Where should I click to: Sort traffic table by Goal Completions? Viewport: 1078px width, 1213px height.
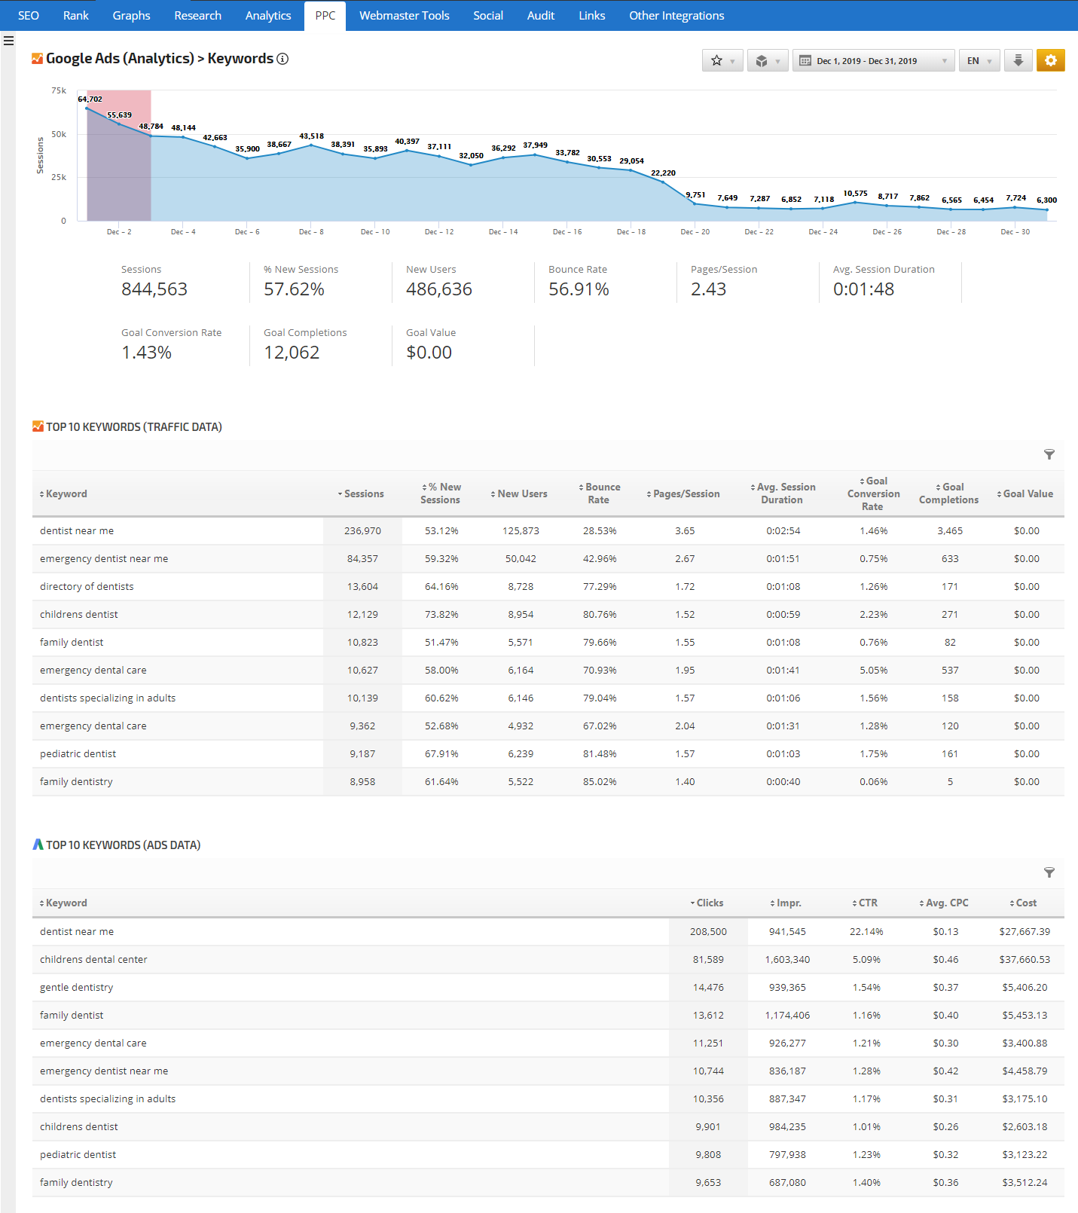[x=948, y=493]
